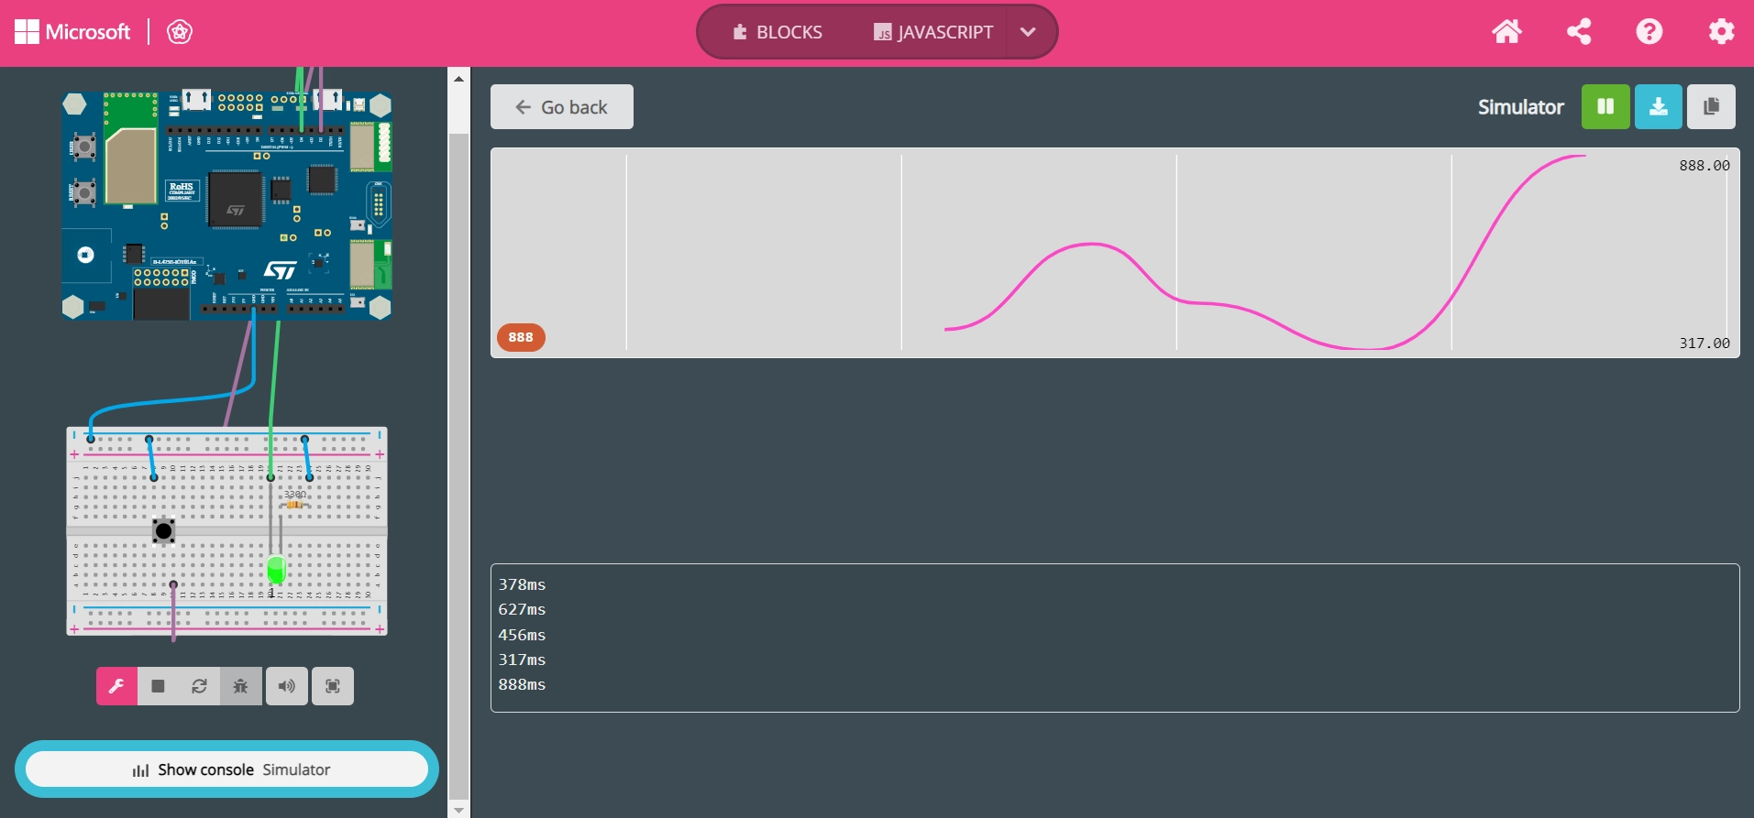Copy console output to clipboard
Image resolution: width=1754 pixels, height=818 pixels.
tap(1711, 107)
